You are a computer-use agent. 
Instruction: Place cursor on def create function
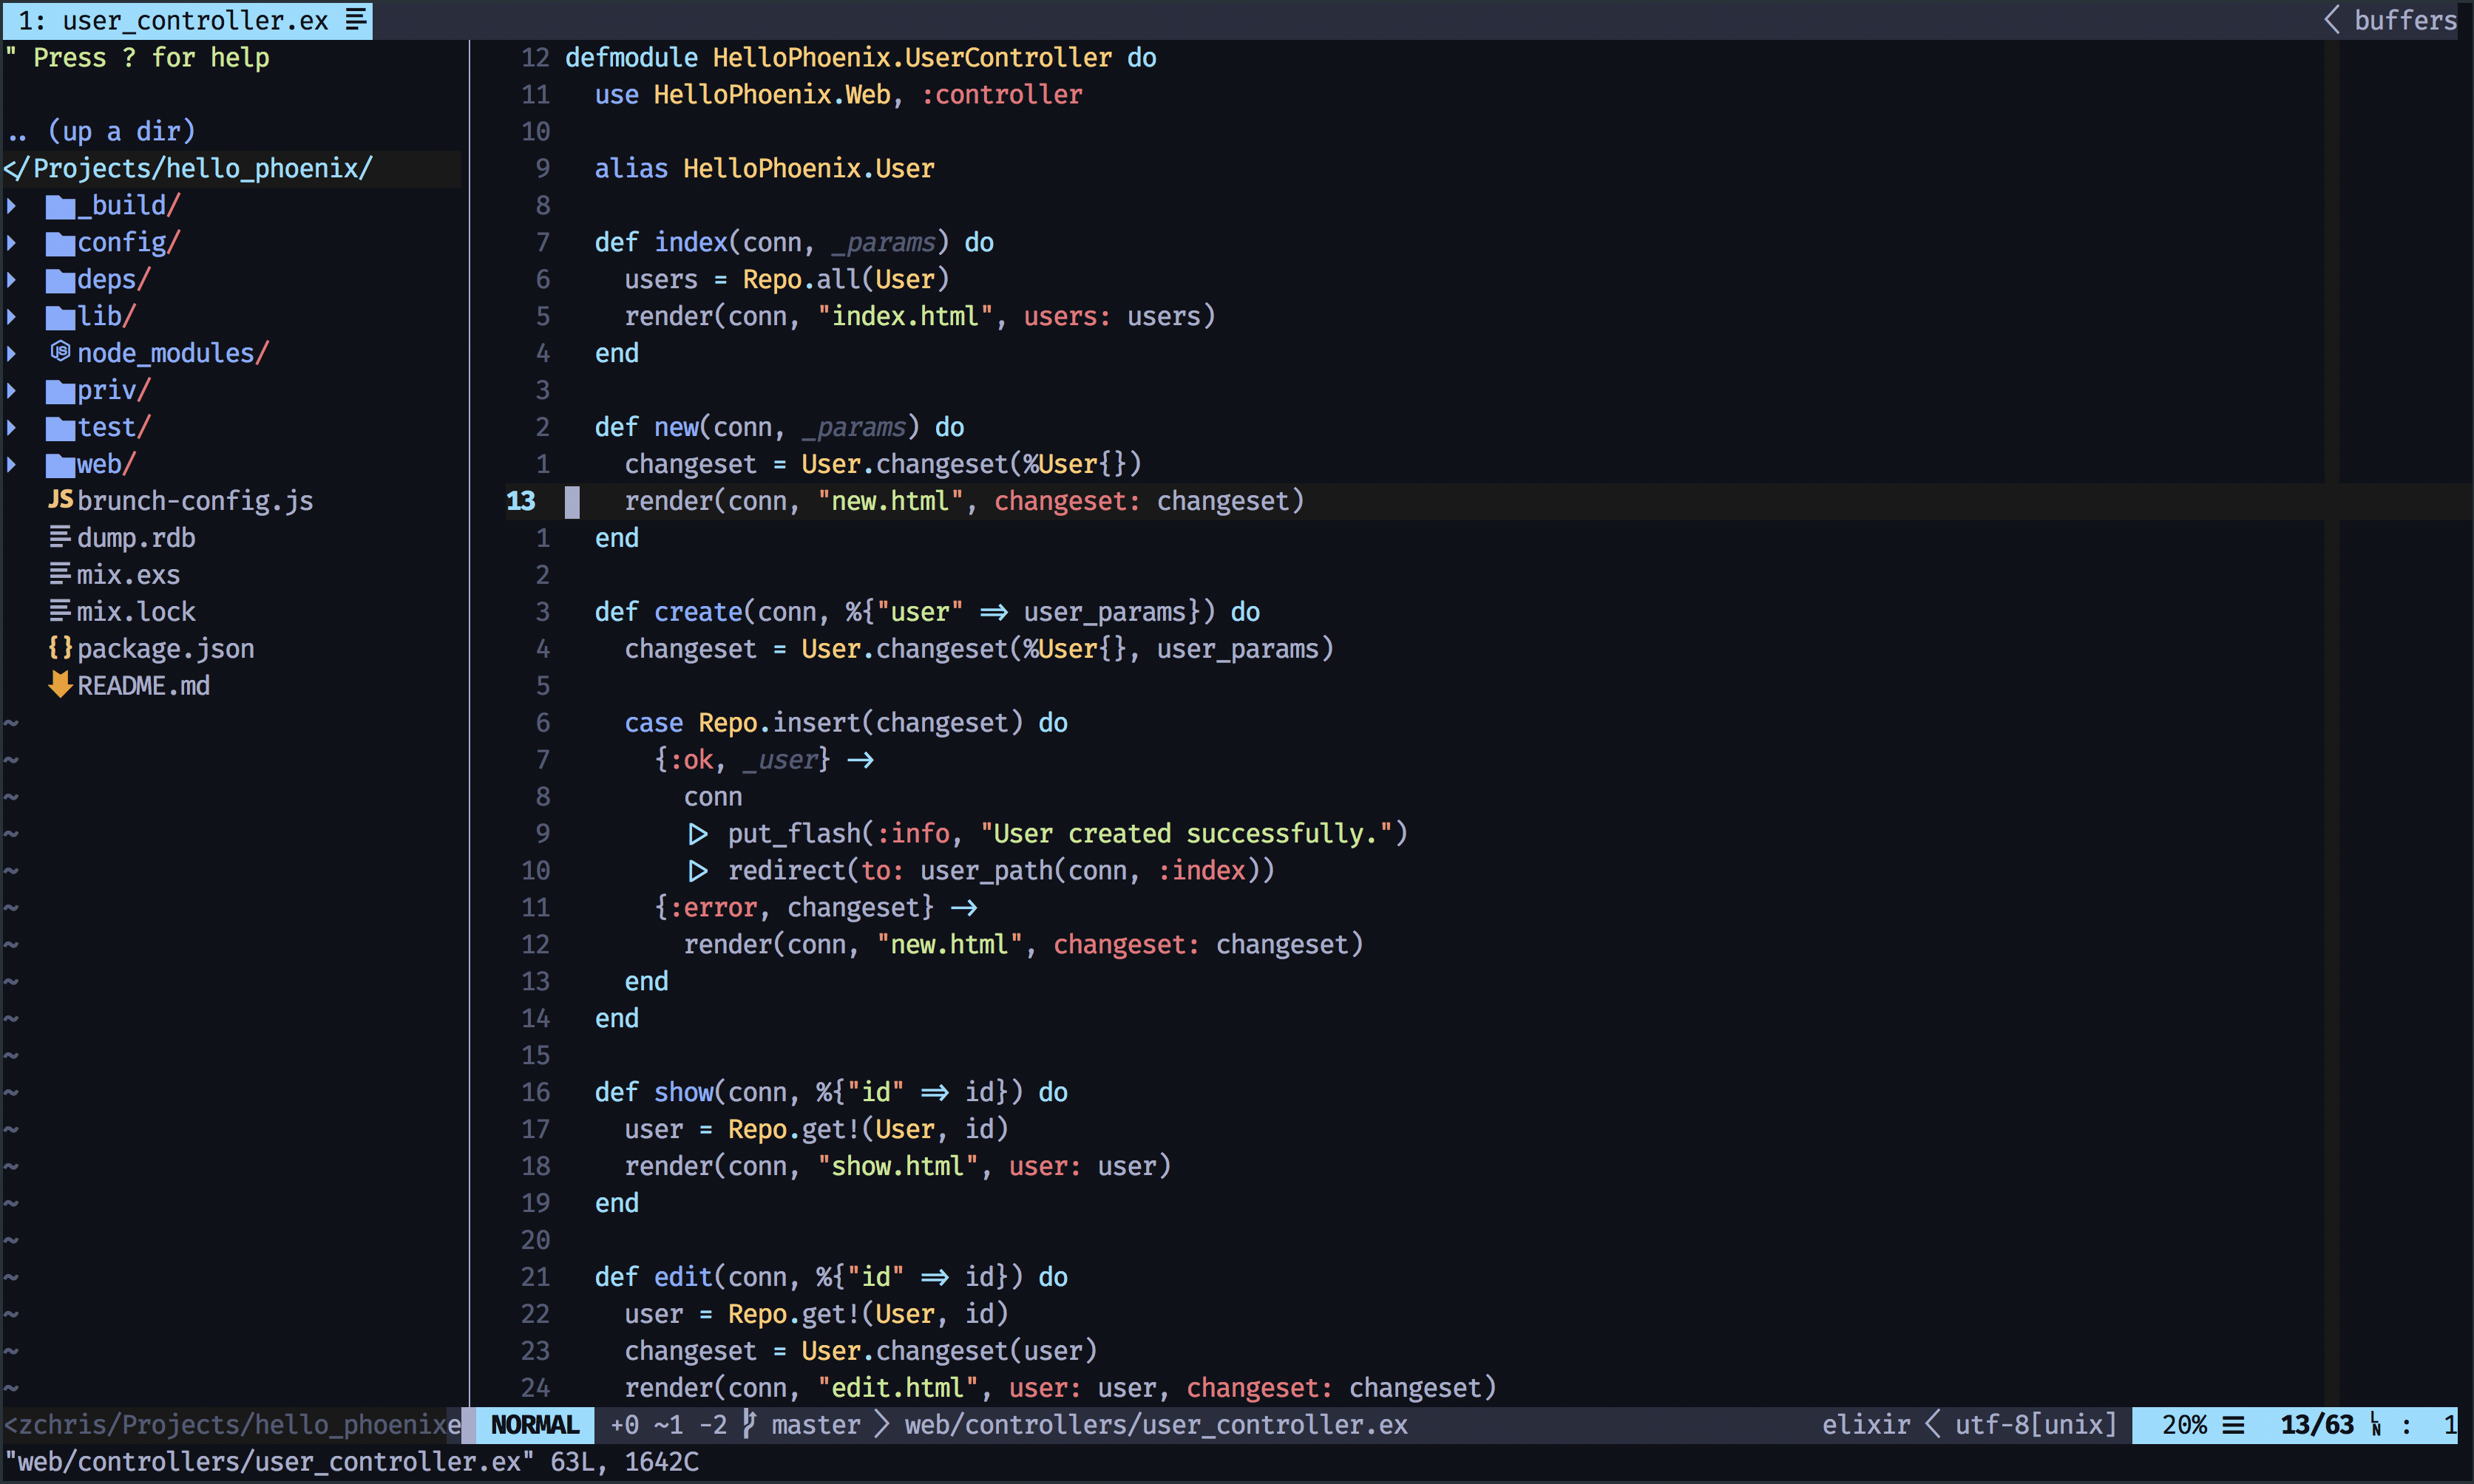pos(927,612)
